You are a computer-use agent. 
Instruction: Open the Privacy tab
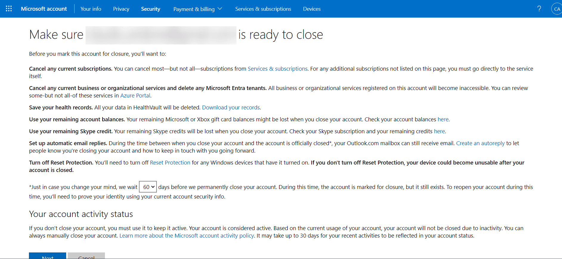click(x=121, y=9)
